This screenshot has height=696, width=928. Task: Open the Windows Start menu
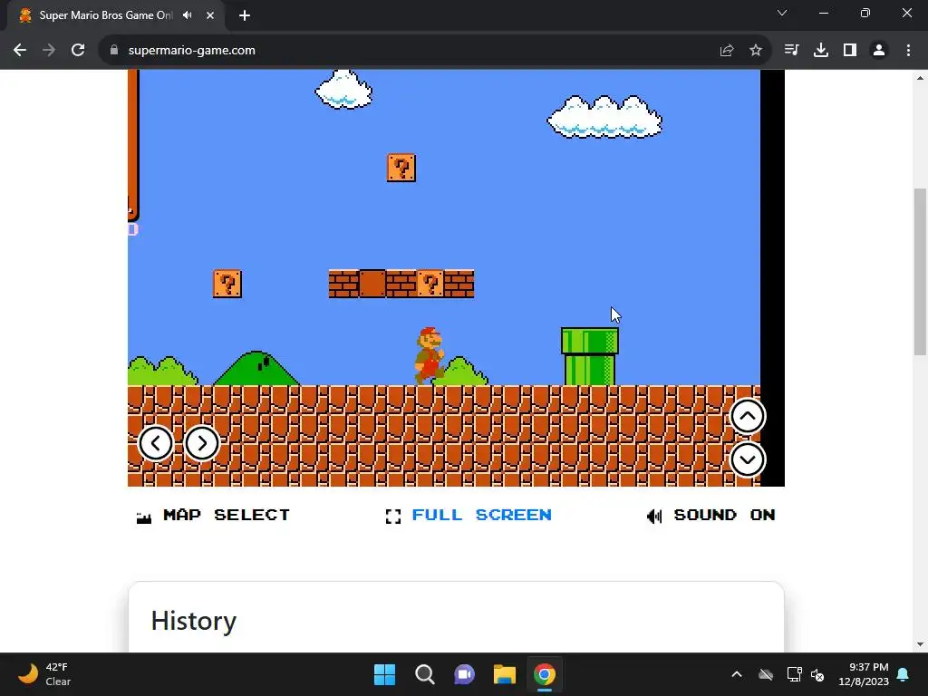coord(384,674)
